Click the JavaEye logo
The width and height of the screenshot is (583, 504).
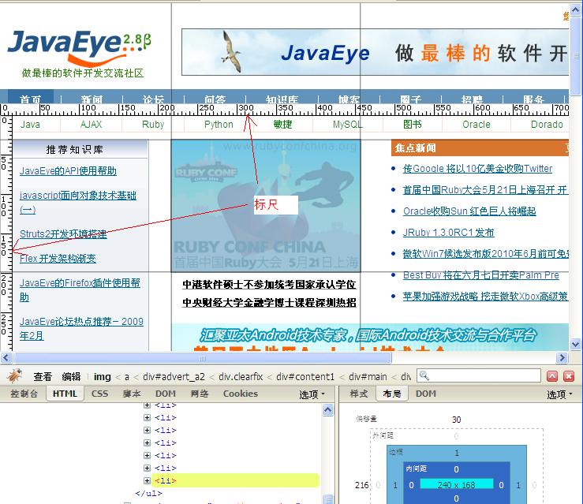click(x=78, y=54)
